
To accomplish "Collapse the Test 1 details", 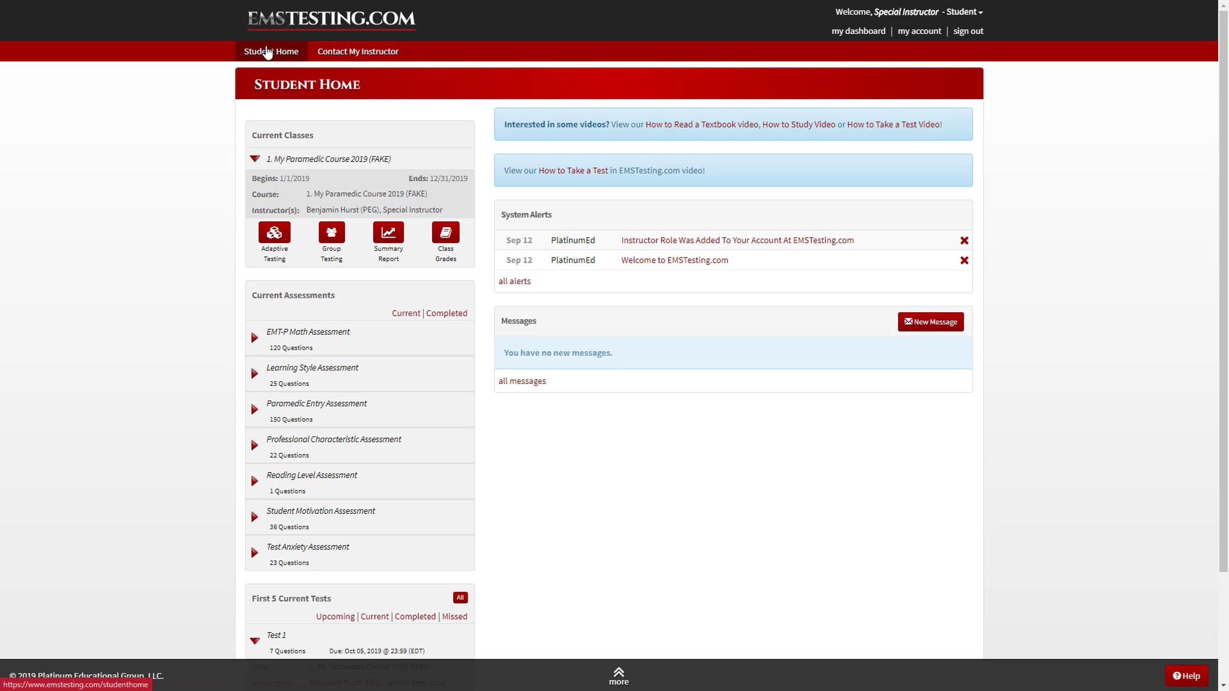I will point(255,640).
